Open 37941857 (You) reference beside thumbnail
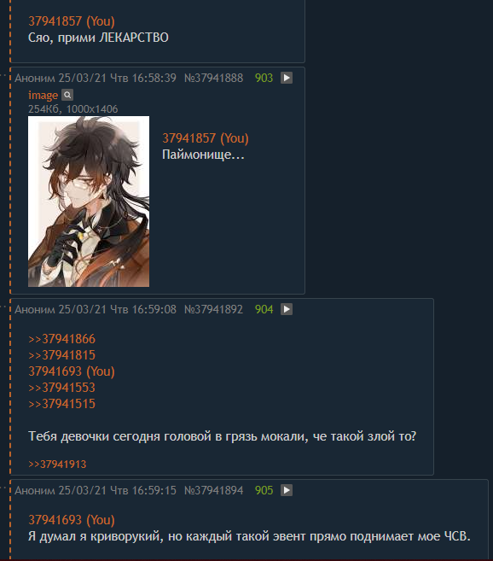 [x=206, y=138]
